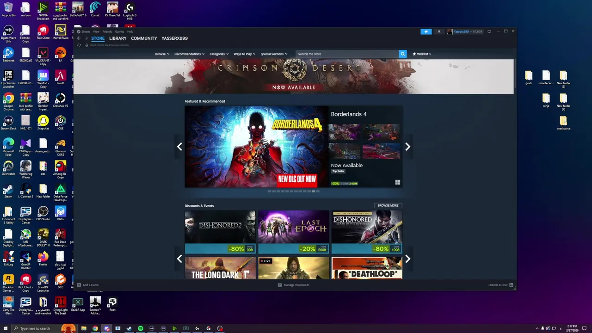Show next featured game in carousel
Image resolution: width=592 pixels, height=333 pixels.
tap(407, 147)
